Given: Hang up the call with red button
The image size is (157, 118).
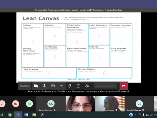Looking at the screenshot, I should pos(124,86).
